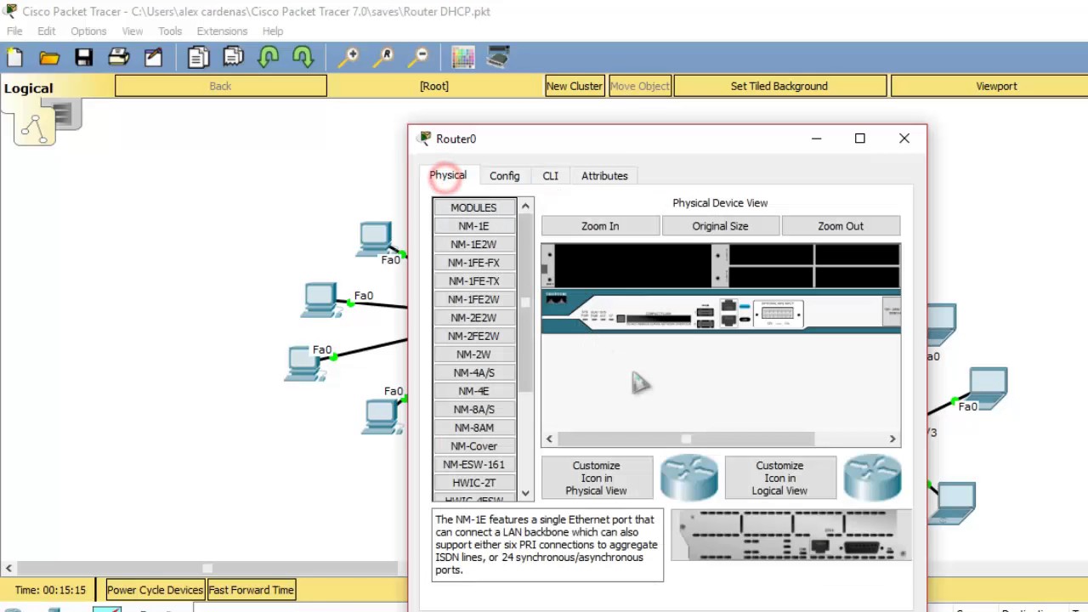The height and width of the screenshot is (612, 1088).
Task: Click the horizontal scrollbar of device view
Action: click(721, 439)
